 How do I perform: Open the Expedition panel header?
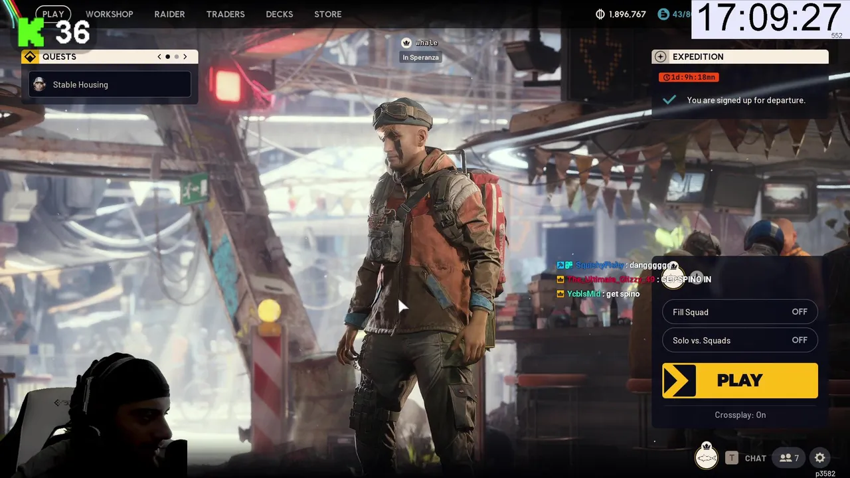click(740, 56)
